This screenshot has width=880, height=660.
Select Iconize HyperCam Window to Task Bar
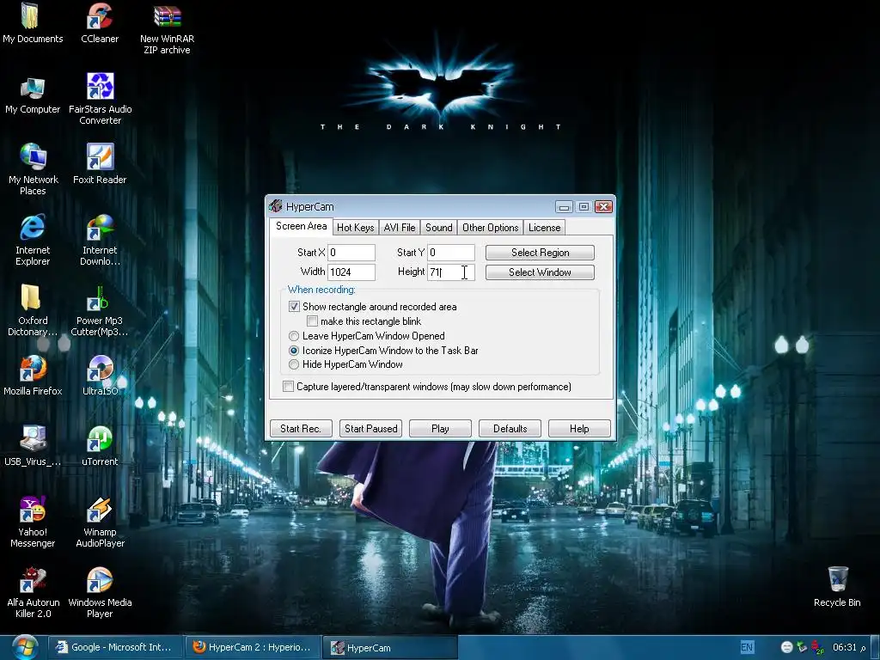[294, 351]
